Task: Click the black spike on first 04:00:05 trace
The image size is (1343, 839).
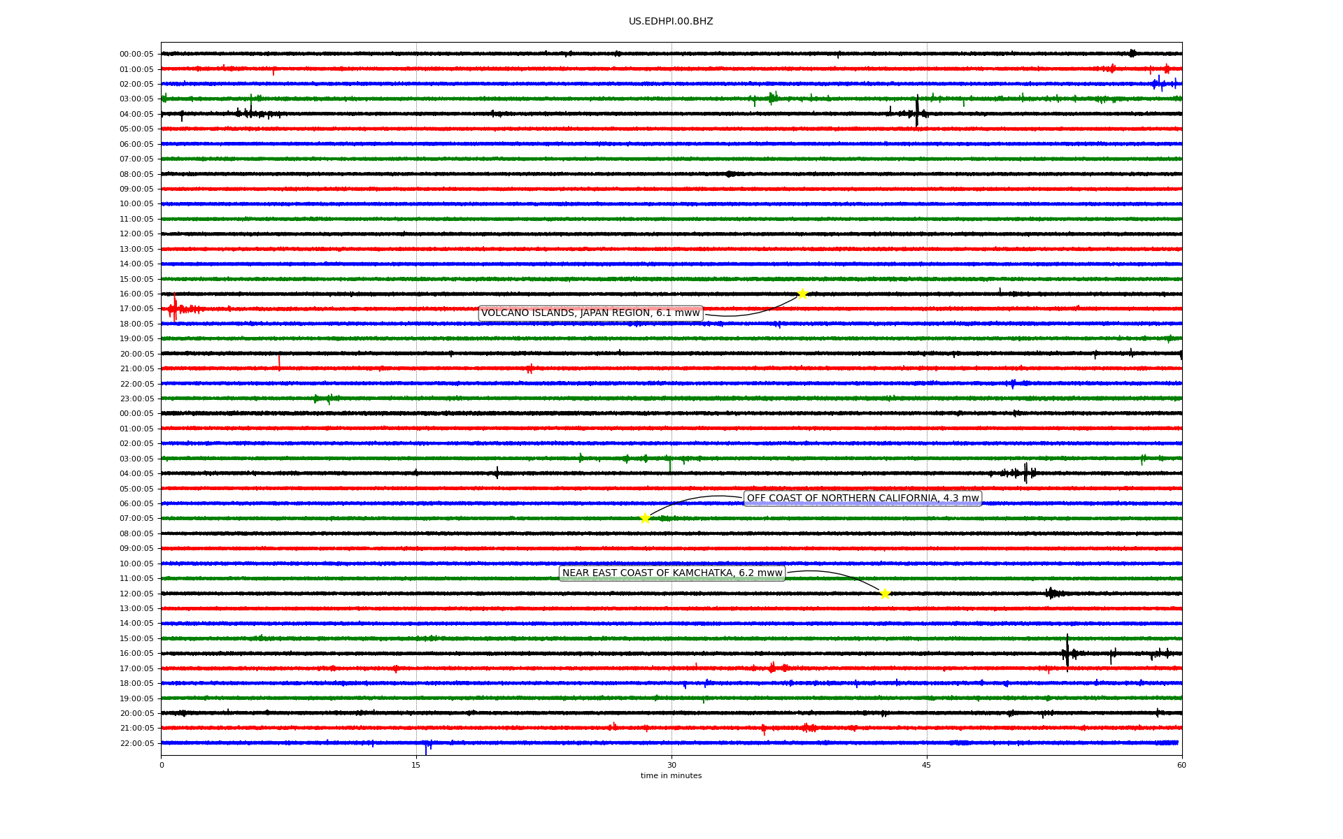Action: [x=917, y=112]
